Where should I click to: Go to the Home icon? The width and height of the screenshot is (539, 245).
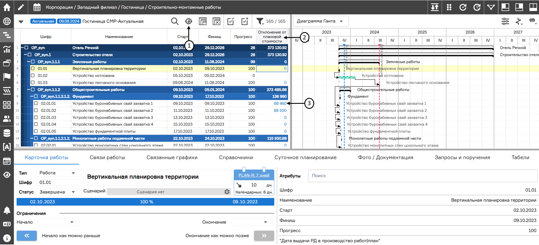(x=7, y=7)
